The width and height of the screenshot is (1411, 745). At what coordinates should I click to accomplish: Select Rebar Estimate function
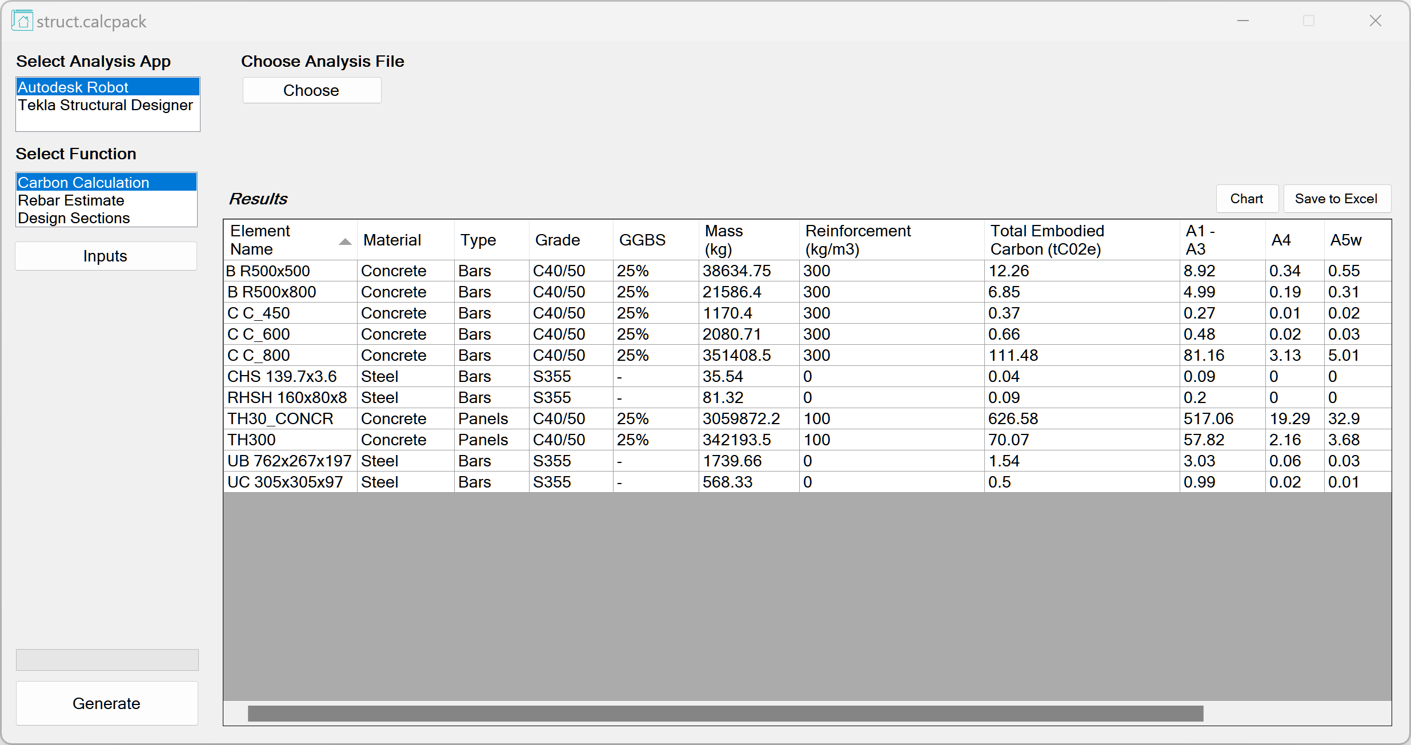pyautogui.click(x=71, y=200)
